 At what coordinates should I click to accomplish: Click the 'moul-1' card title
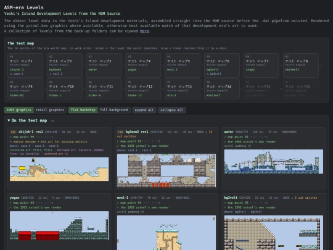(123, 198)
